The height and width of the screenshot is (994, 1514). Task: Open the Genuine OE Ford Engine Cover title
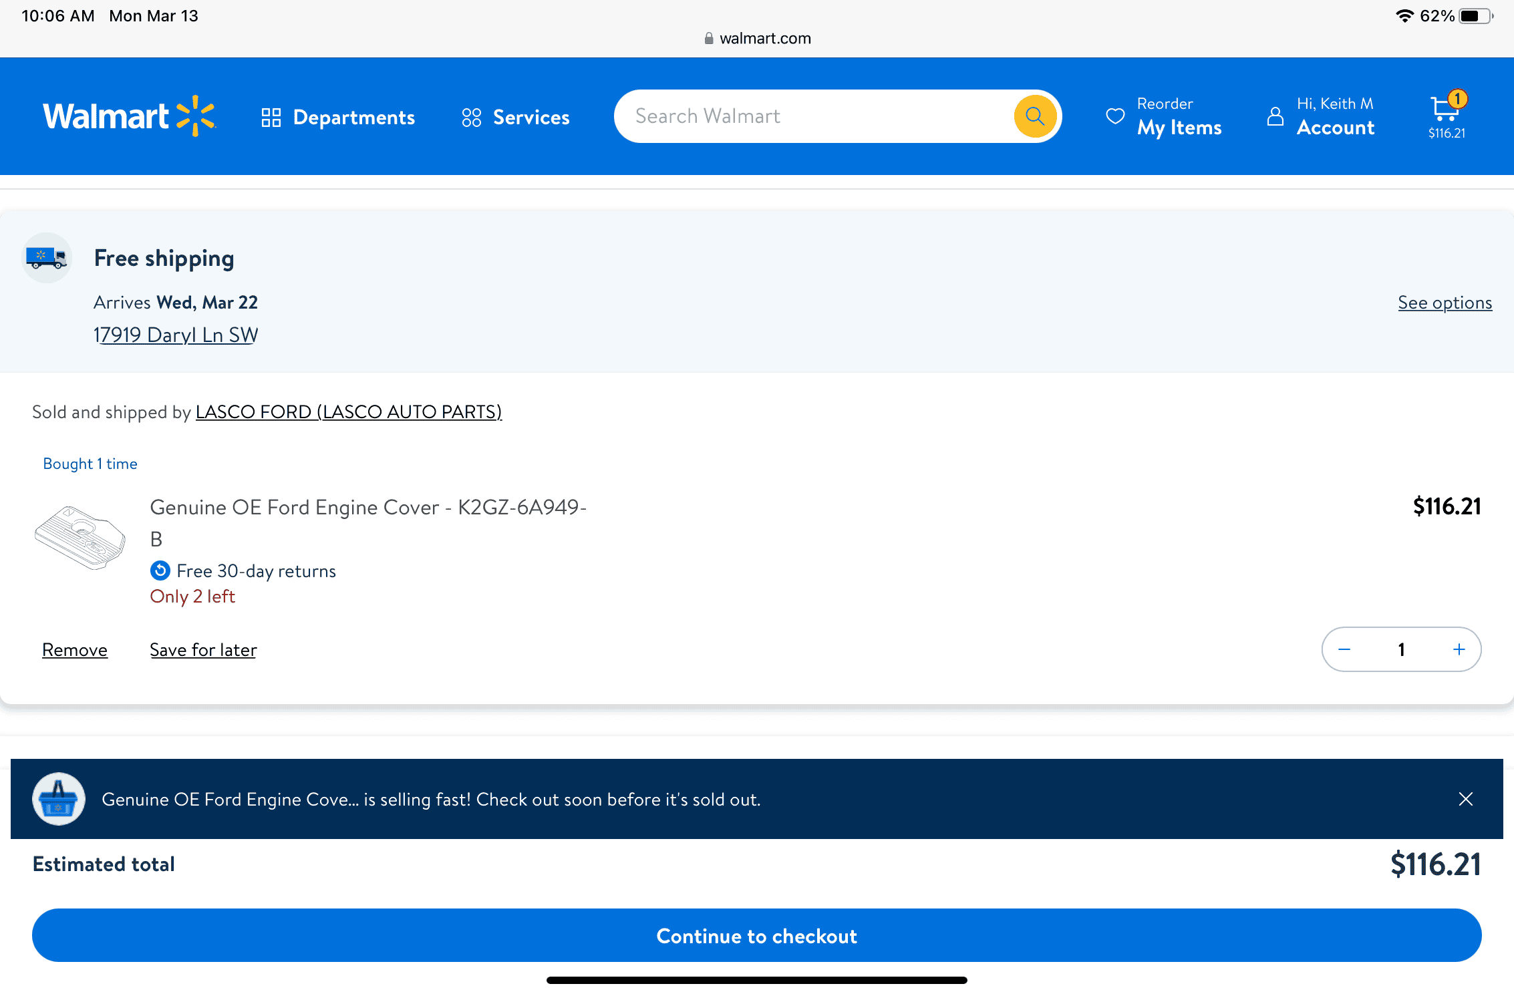[368, 522]
